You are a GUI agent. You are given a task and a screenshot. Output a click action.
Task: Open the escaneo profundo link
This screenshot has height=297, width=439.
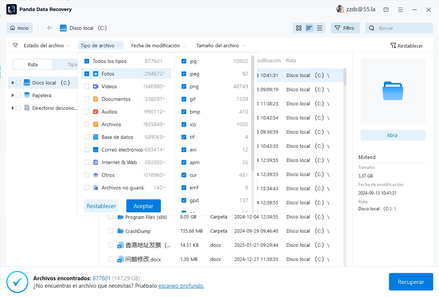point(181,286)
